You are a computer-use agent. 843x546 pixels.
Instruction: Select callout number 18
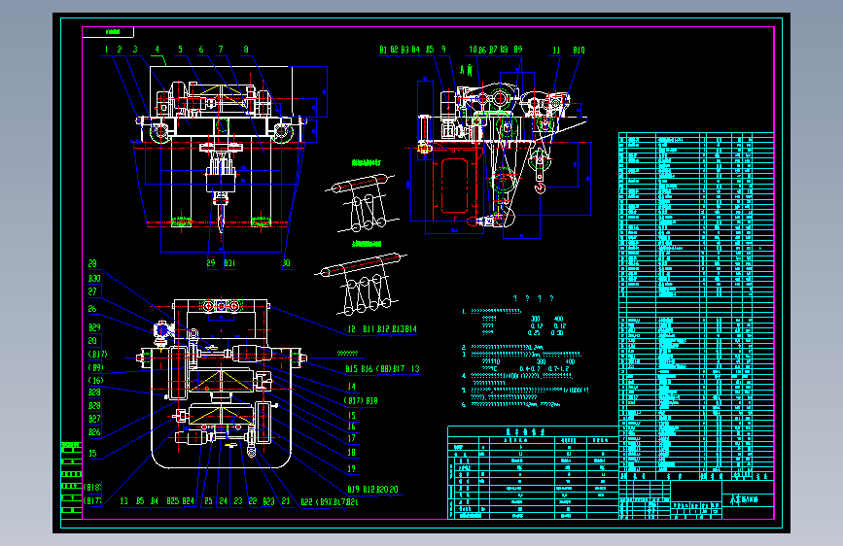point(352,453)
